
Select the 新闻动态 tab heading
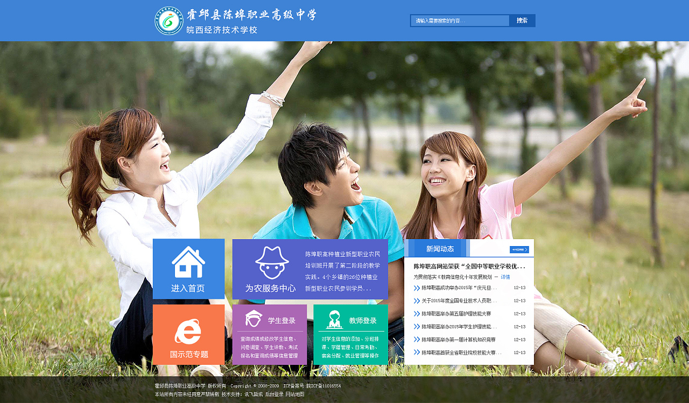tap(440, 249)
